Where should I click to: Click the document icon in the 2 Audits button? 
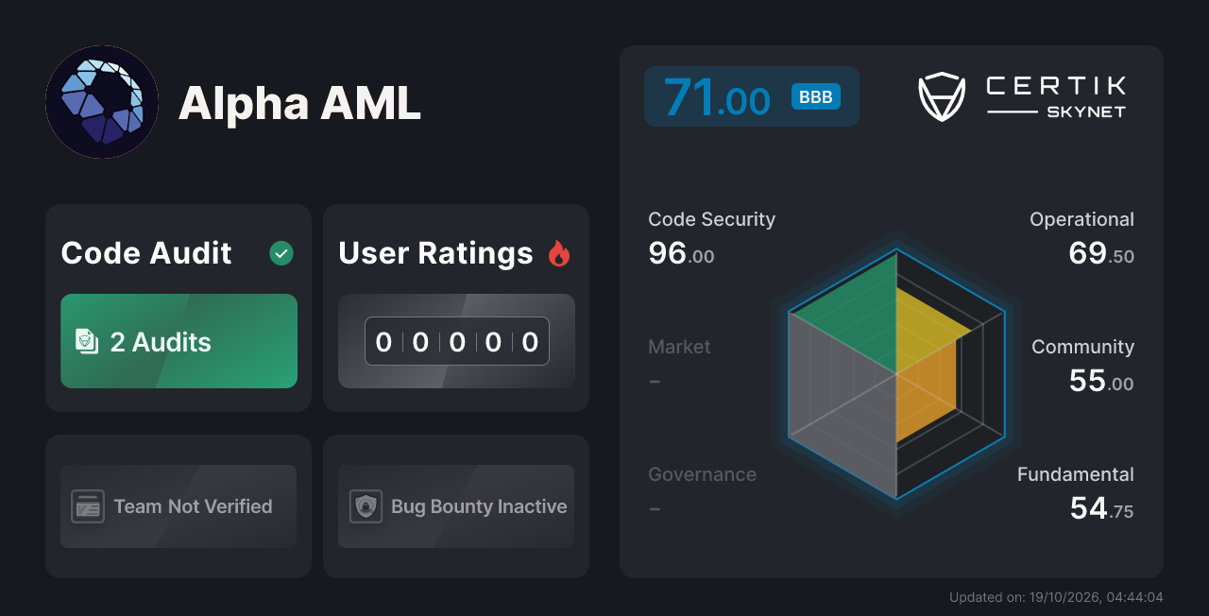(x=87, y=341)
